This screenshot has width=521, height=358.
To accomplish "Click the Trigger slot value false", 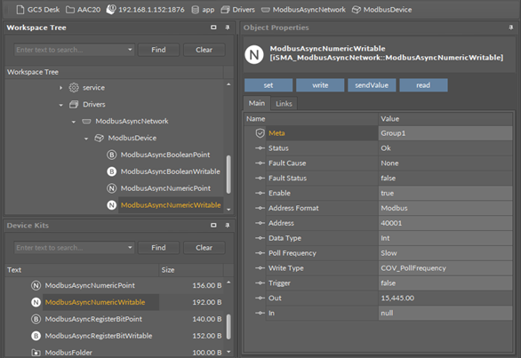I will click(x=445, y=283).
